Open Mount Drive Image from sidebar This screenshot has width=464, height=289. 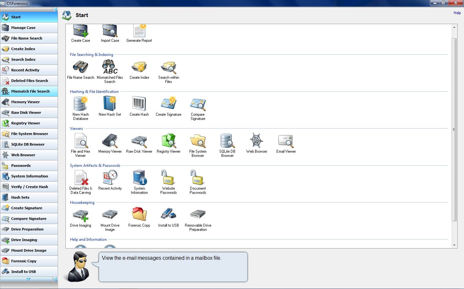point(29,250)
